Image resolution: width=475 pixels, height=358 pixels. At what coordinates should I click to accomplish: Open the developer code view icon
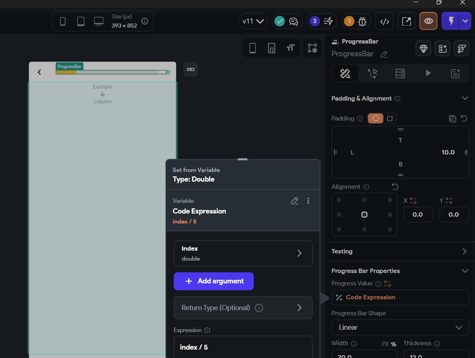(x=385, y=21)
